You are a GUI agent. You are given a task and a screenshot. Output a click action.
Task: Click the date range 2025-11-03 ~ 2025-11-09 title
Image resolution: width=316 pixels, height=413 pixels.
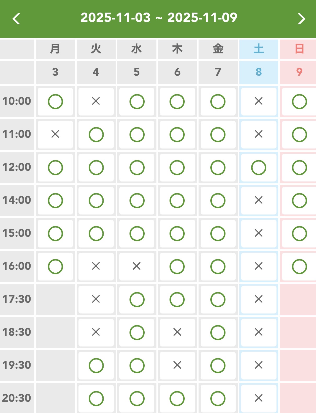[159, 18]
